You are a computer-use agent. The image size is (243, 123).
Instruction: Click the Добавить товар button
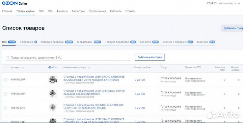click(232, 28)
